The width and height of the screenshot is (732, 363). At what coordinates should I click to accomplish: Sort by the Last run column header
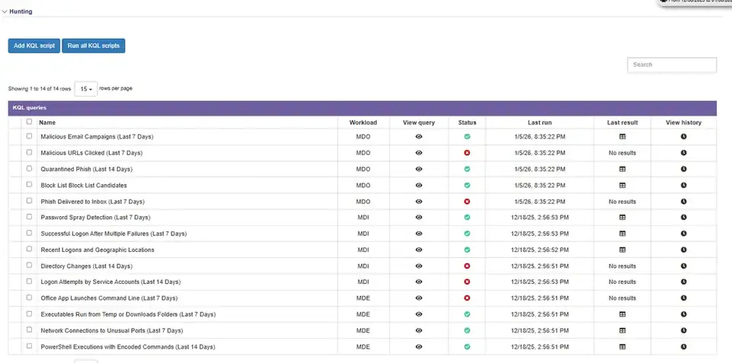[x=540, y=123]
